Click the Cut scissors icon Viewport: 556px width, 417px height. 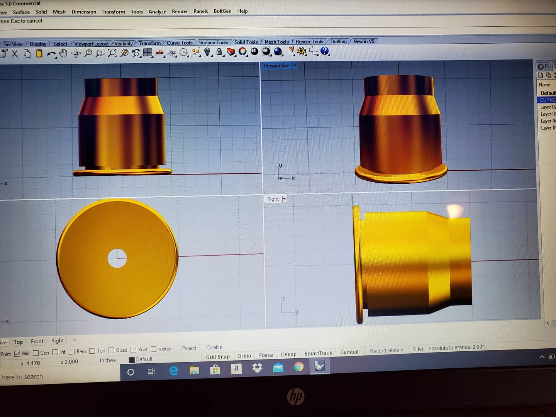click(15, 54)
